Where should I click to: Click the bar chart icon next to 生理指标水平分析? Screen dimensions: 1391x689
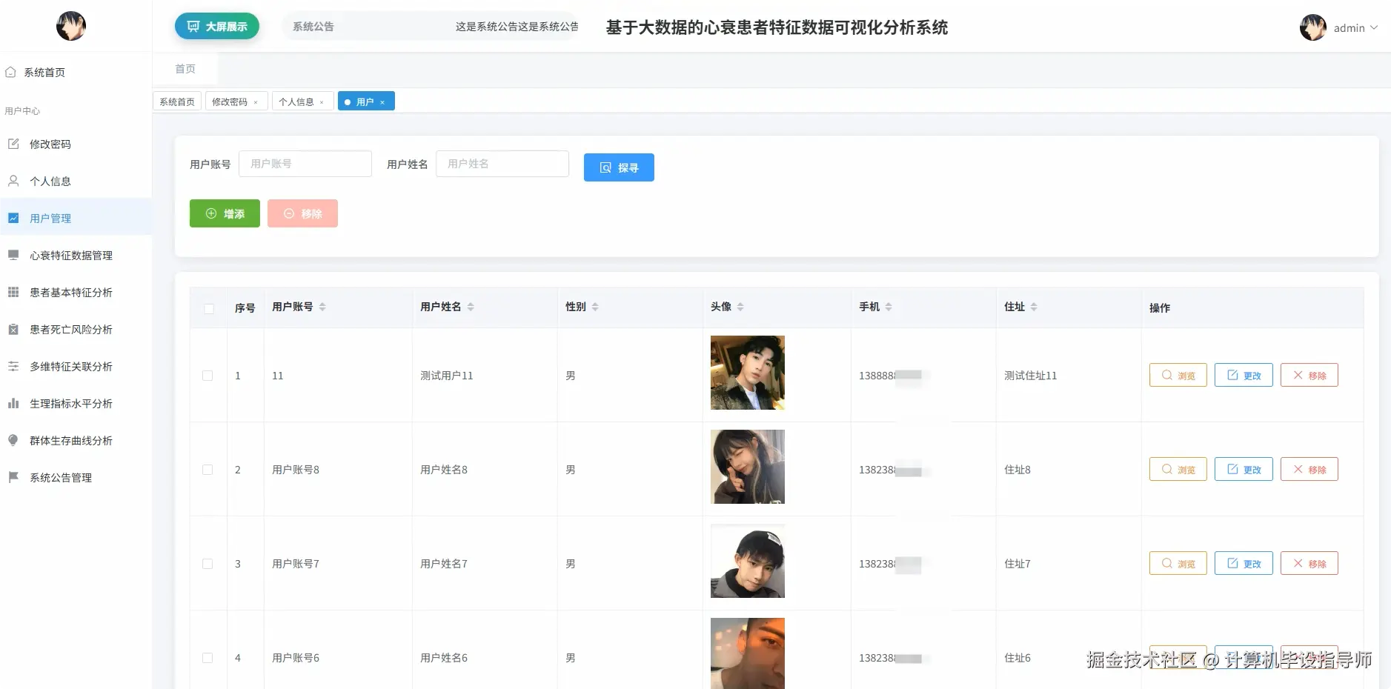coord(13,403)
